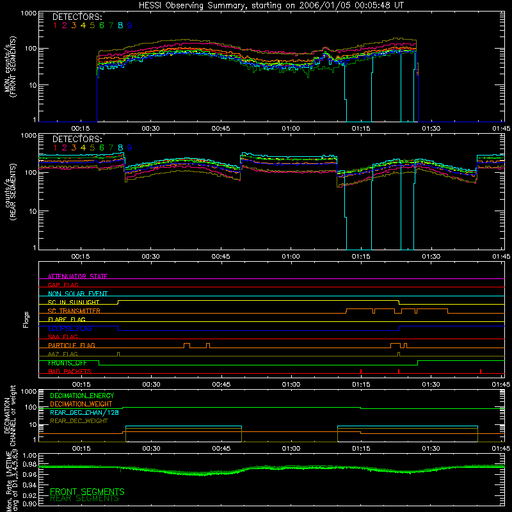Click the 100 tick on front segments counts axis

point(31,49)
